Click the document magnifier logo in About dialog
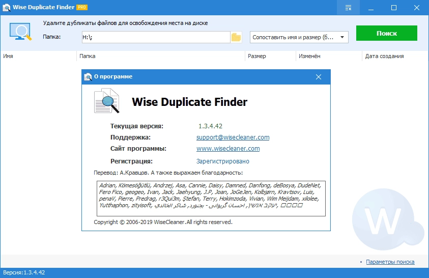The width and height of the screenshot is (429, 278). pyautogui.click(x=107, y=101)
